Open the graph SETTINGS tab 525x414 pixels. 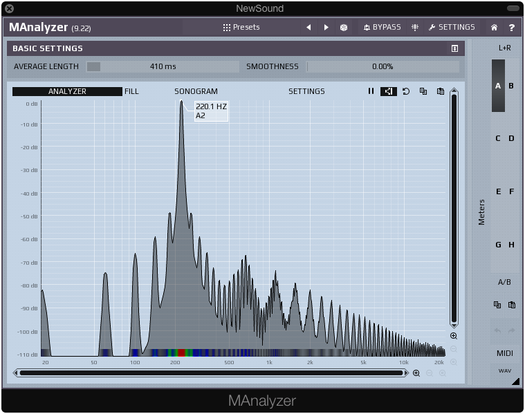[306, 91]
